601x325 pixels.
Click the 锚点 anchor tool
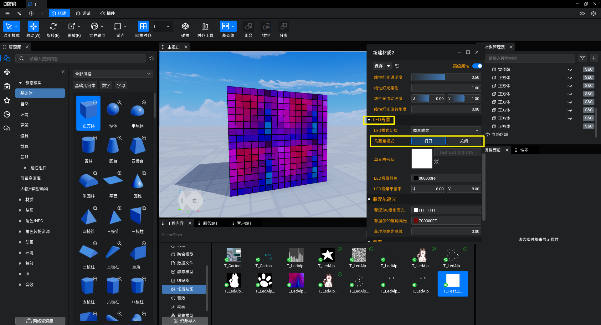point(121,30)
